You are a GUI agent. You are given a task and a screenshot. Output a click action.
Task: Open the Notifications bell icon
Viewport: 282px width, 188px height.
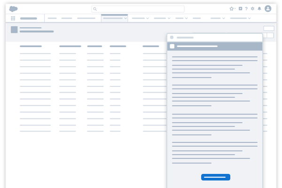click(x=259, y=8)
